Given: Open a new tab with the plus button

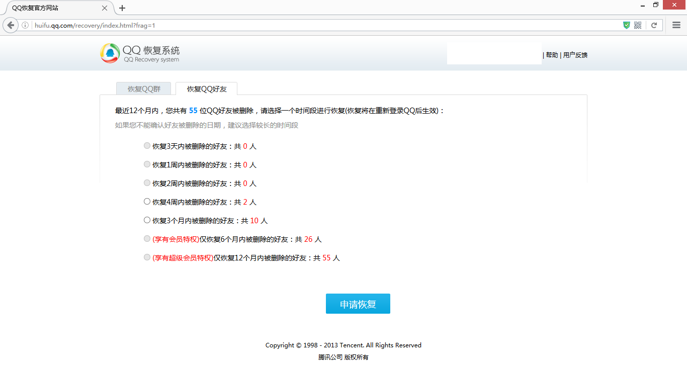Looking at the screenshot, I should click(122, 8).
